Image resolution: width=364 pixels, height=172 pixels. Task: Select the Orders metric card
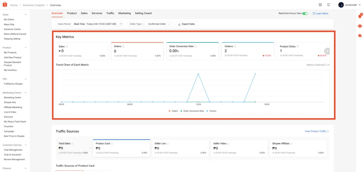click(x=137, y=51)
